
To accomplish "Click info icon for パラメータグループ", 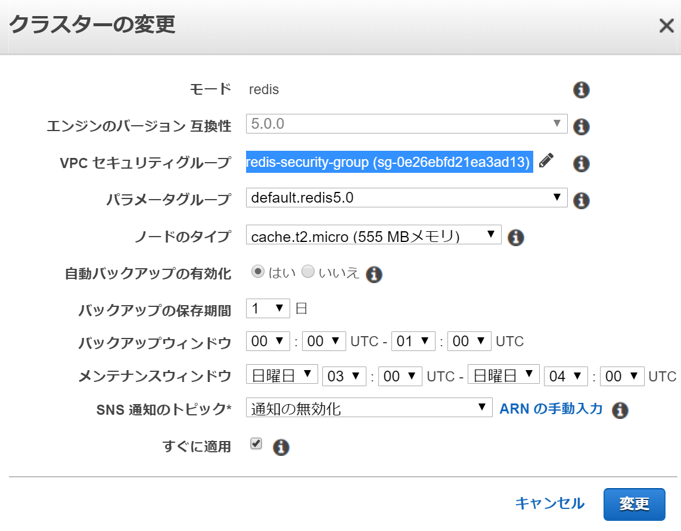I will 581,200.
